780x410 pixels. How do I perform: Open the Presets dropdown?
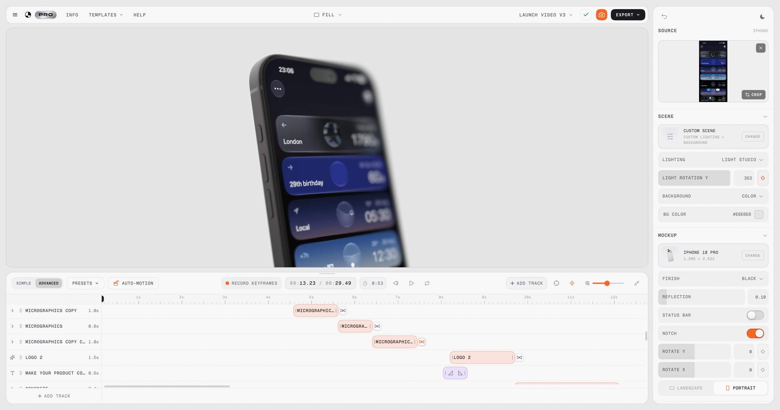tap(85, 283)
